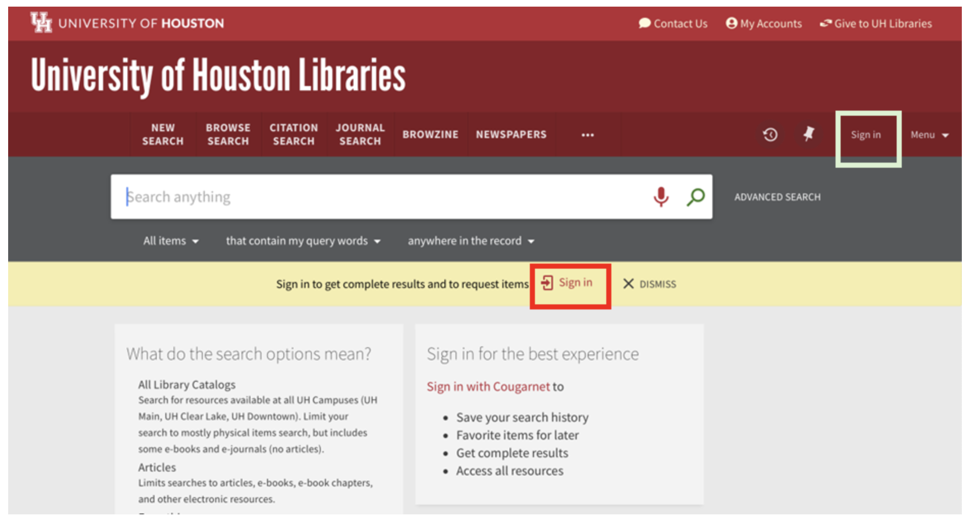Open Advanced Search
This screenshot has height=520, width=969.
click(777, 197)
